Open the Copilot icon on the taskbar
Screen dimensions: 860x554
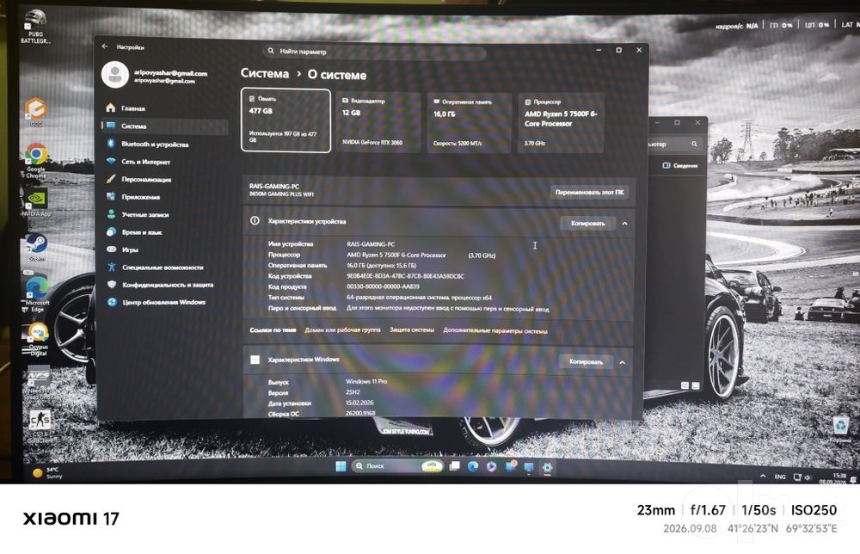(x=491, y=466)
